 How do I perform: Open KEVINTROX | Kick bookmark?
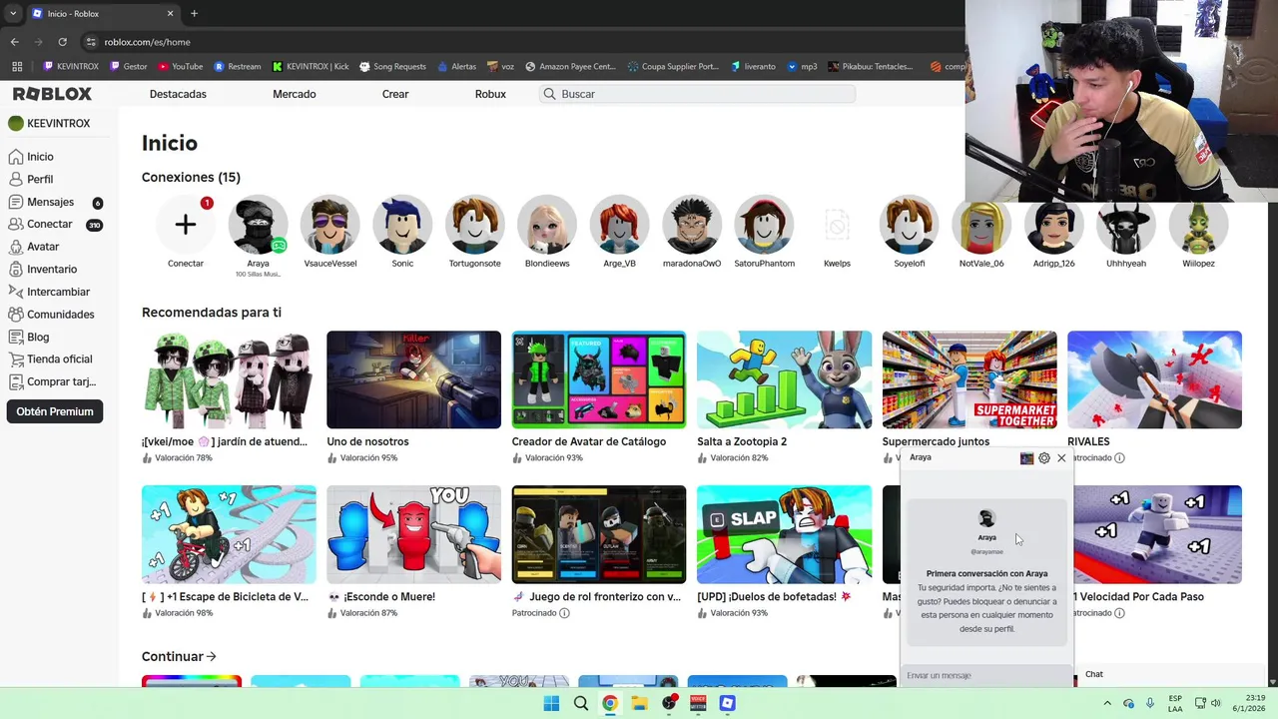[311, 67]
